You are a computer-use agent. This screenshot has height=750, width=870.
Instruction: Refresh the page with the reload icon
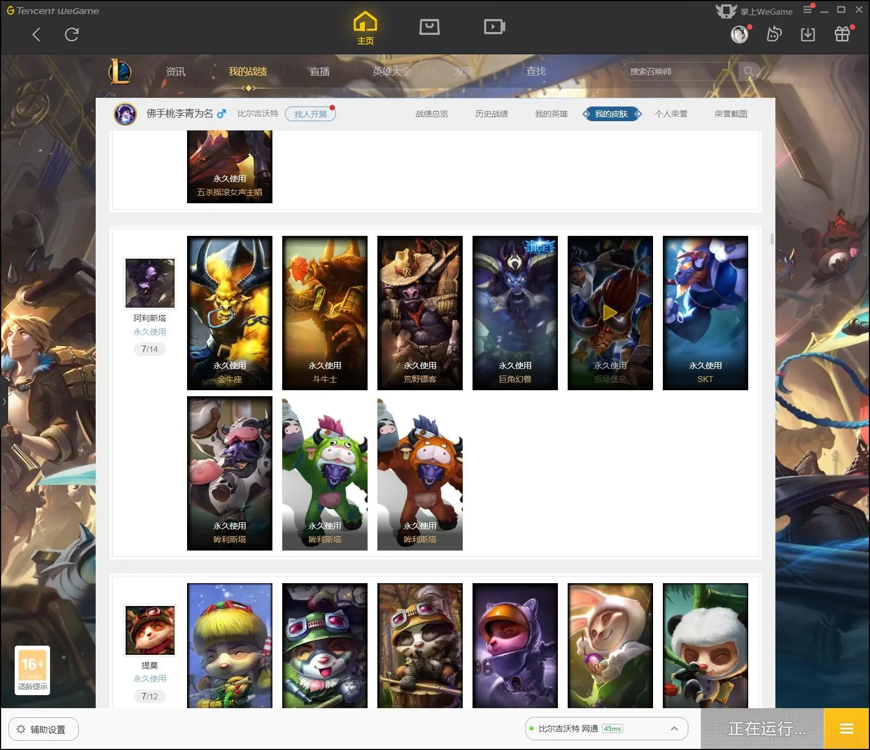pyautogui.click(x=72, y=35)
